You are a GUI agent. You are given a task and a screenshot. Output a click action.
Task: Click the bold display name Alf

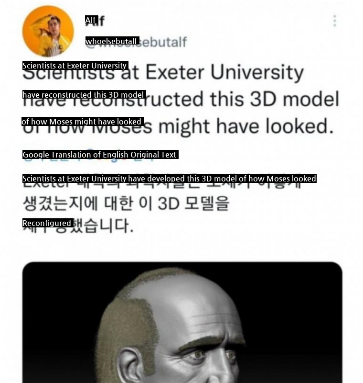(95, 21)
